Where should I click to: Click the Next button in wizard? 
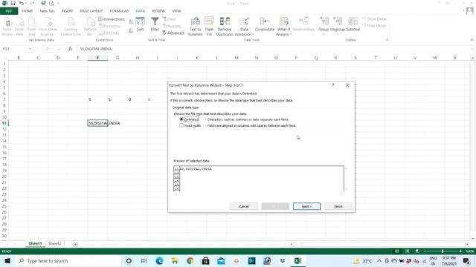point(306,206)
